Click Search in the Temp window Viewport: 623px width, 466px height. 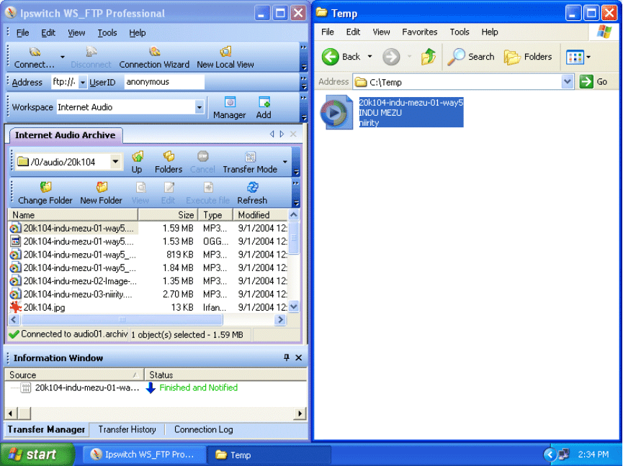[x=471, y=57]
